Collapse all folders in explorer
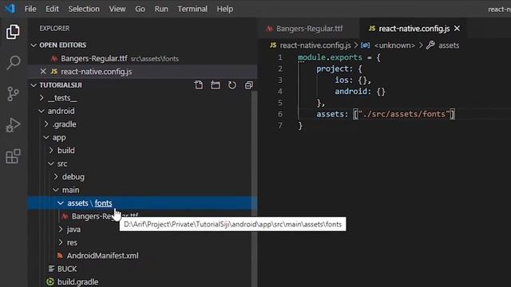Screen dimensions: 511x287 pos(248,85)
